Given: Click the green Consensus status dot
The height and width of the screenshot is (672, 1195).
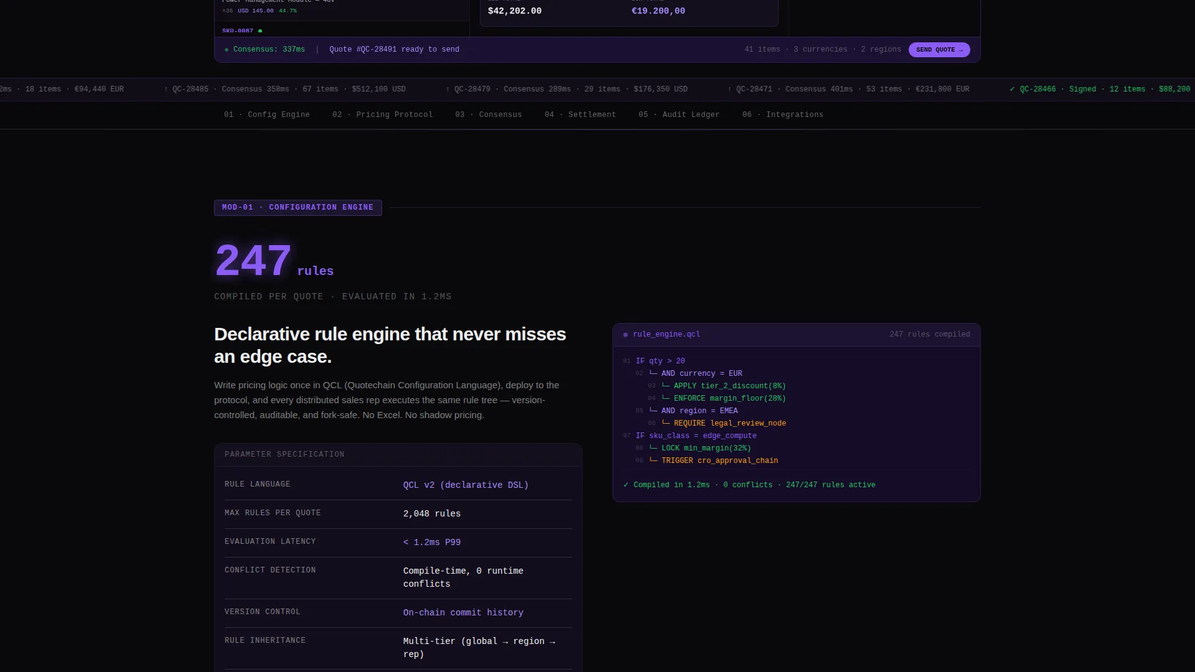Looking at the screenshot, I should 227,50.
